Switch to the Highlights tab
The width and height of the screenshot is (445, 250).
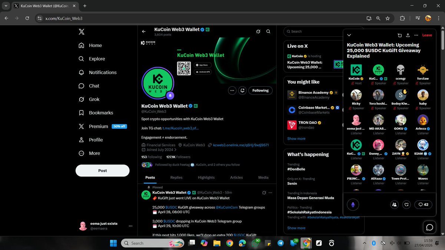[206, 177]
